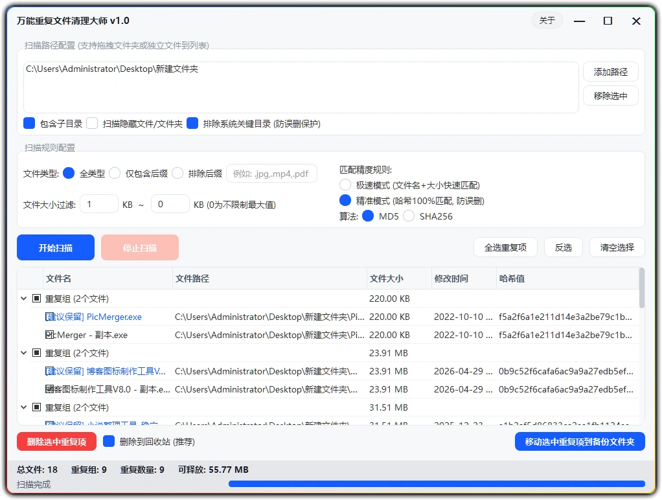Click red 删除选中重复项 button
662x500 pixels.
click(56, 442)
